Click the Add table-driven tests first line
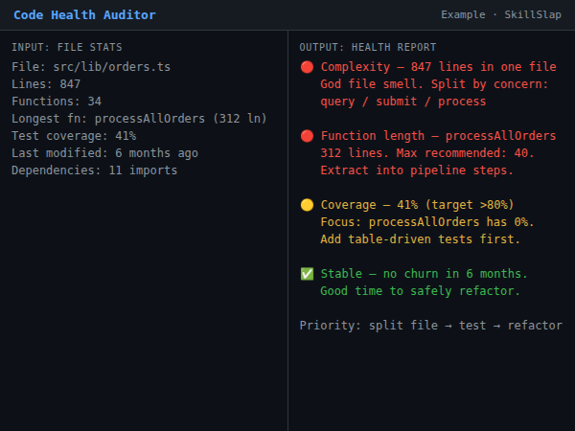This screenshot has width=575, height=431. [x=407, y=239]
